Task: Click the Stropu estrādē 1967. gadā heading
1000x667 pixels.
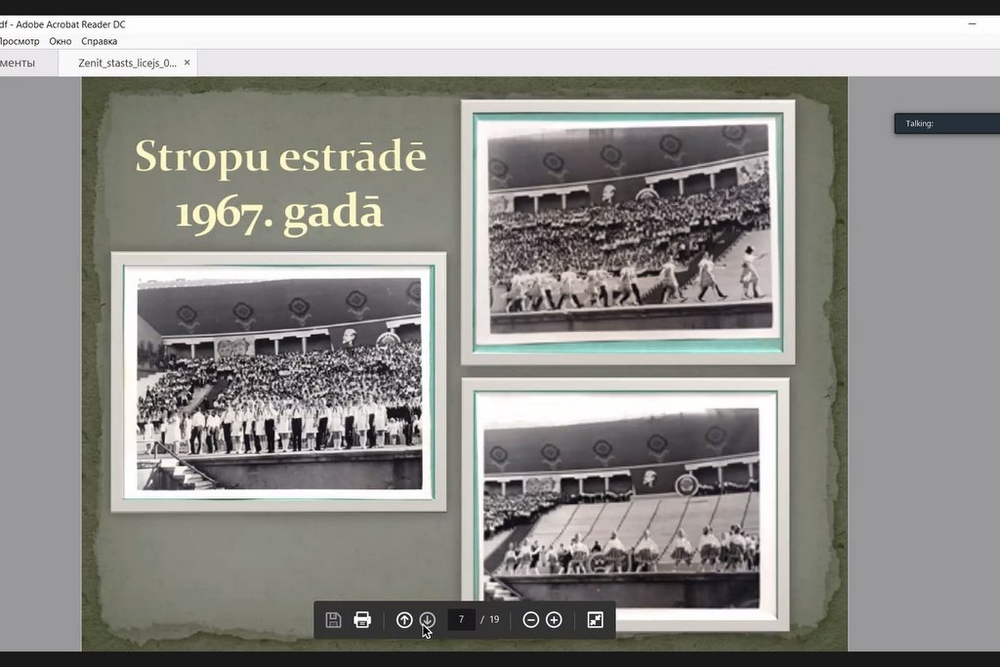Action: [x=280, y=185]
